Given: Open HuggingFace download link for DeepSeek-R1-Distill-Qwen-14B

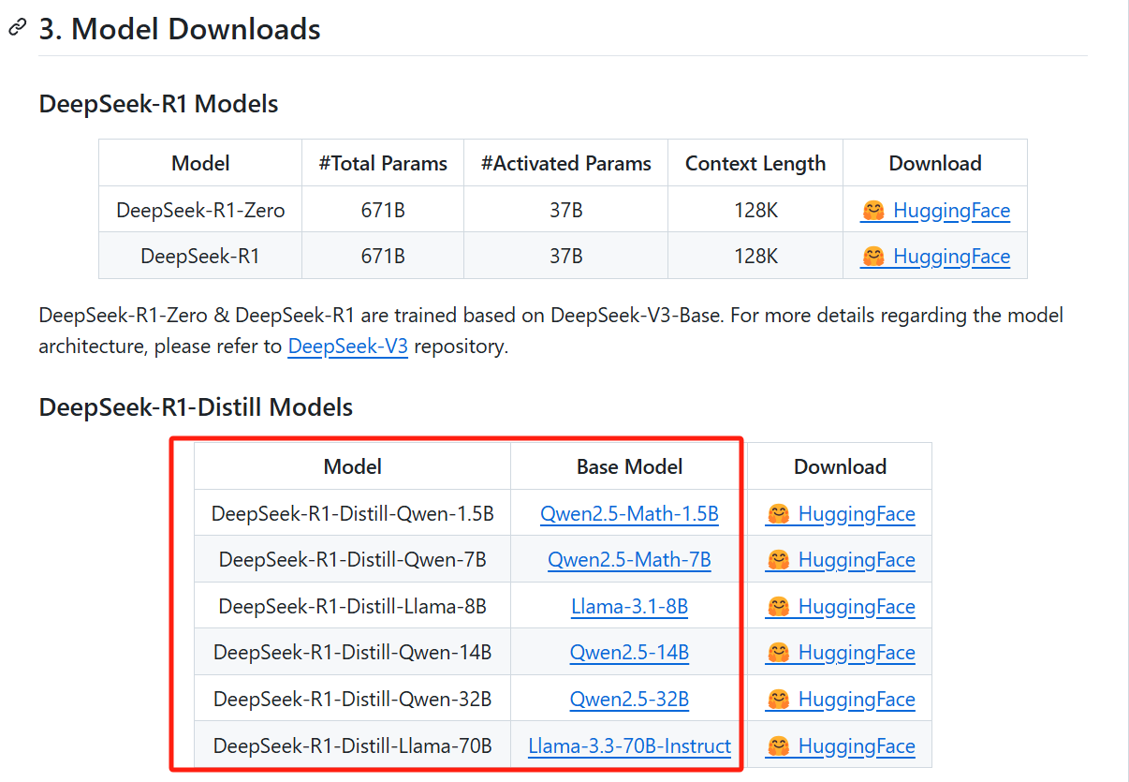Looking at the screenshot, I should (x=855, y=653).
